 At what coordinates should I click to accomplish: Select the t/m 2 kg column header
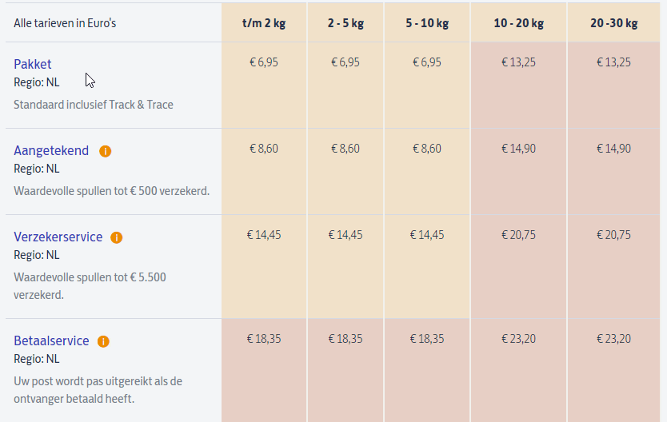coord(264,23)
